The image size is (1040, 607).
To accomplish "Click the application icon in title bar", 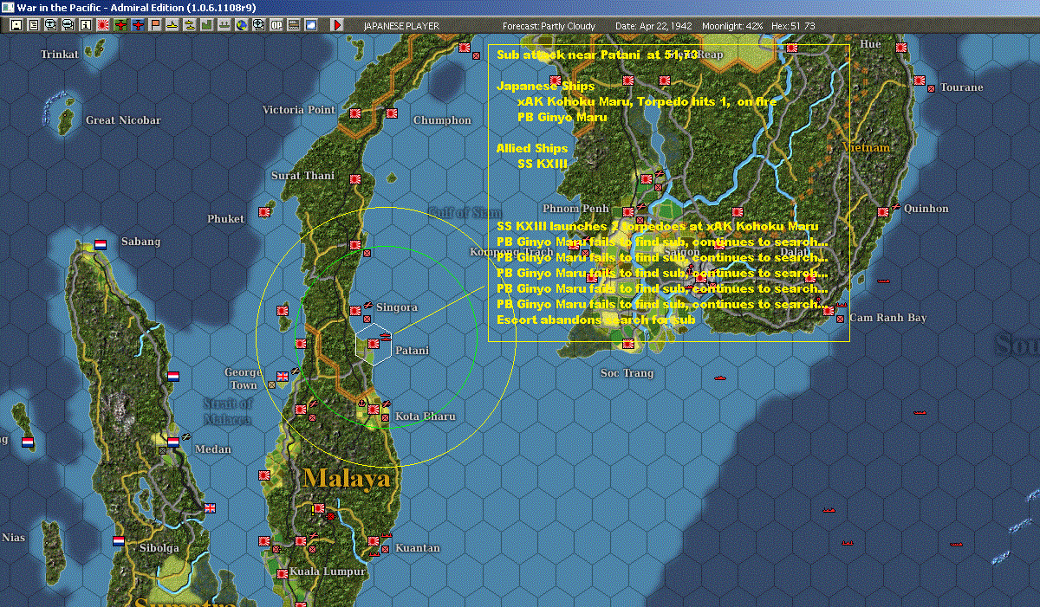I will 8,7.
